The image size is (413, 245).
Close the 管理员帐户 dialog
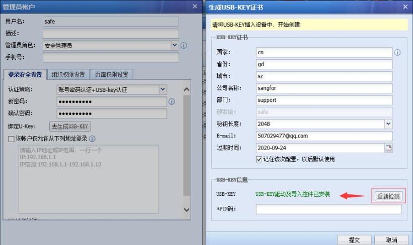click(x=195, y=7)
